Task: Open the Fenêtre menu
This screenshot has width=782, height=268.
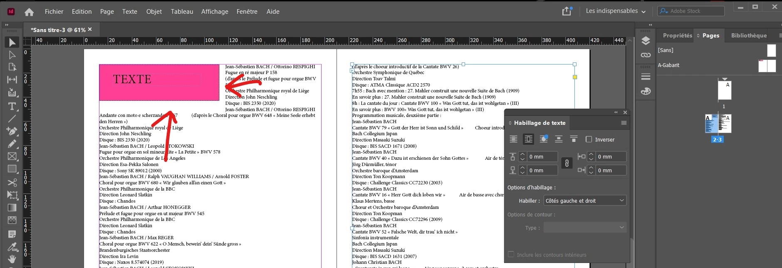Action: [247, 12]
